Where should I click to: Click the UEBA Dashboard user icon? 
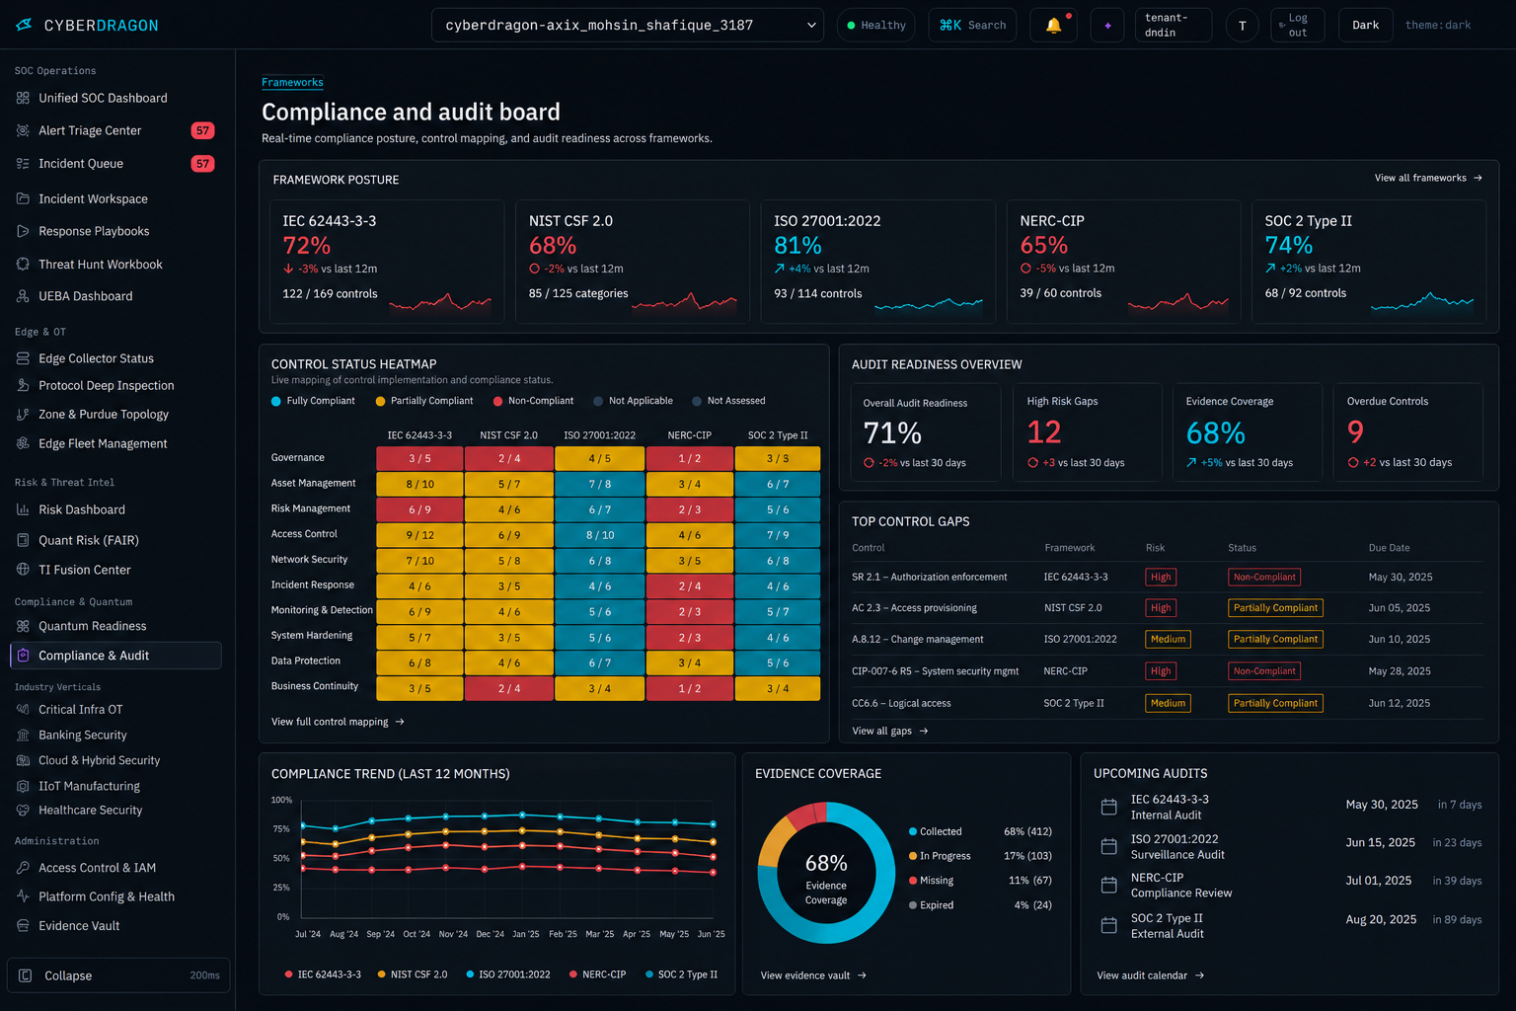pos(23,296)
